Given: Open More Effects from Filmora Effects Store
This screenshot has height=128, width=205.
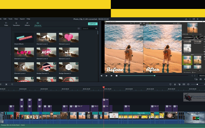Looking at the screenshot, I should tap(24, 38).
